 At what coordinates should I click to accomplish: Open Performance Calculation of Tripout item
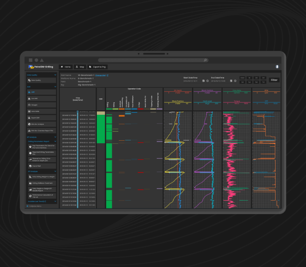[x=42, y=196]
